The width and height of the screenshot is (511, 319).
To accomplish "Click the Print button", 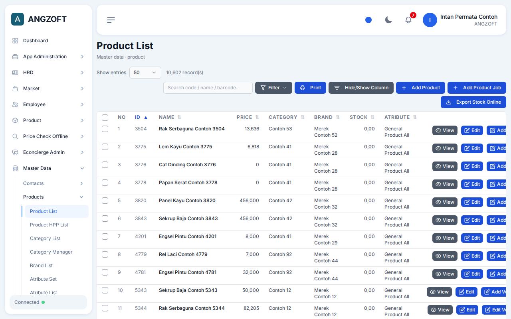I will 310,88.
